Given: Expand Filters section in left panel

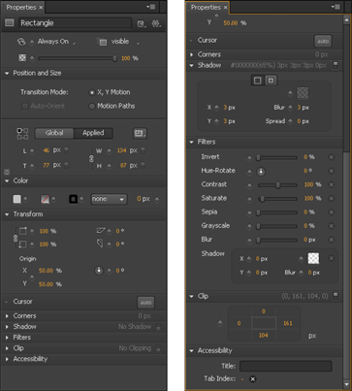Looking at the screenshot, I should point(7,338).
